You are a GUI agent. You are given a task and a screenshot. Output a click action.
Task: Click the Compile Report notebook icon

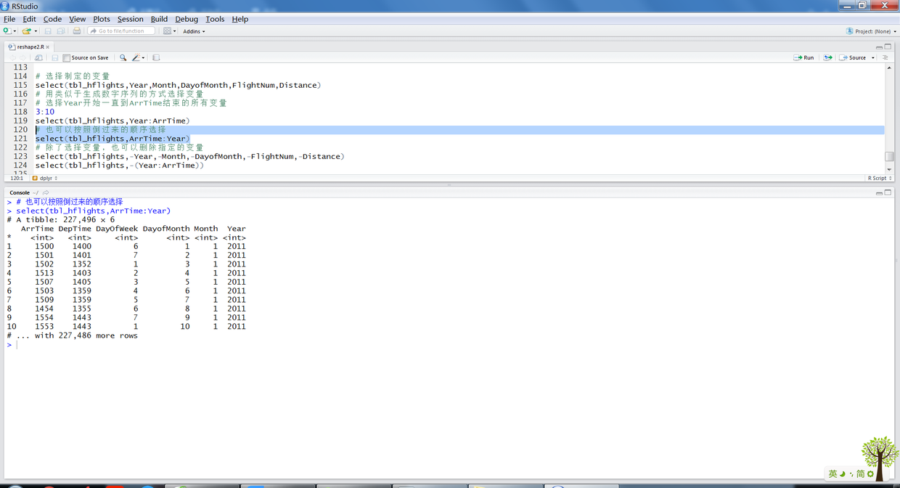pos(156,57)
